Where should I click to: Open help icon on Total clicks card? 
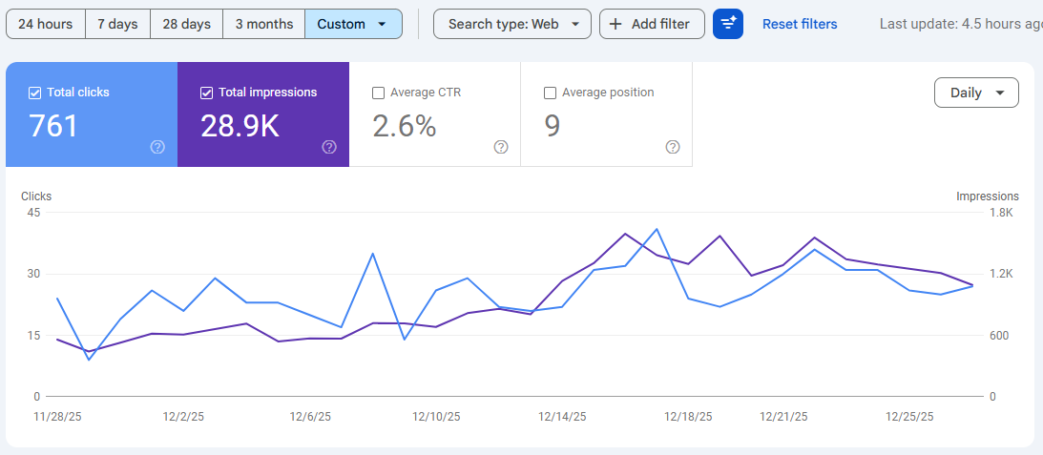click(x=157, y=147)
